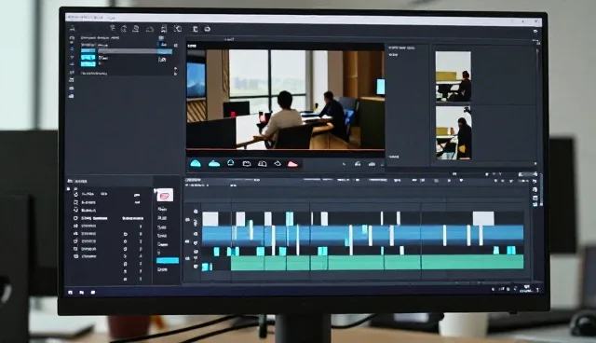Select the long blue clip on the timeline

(362, 236)
